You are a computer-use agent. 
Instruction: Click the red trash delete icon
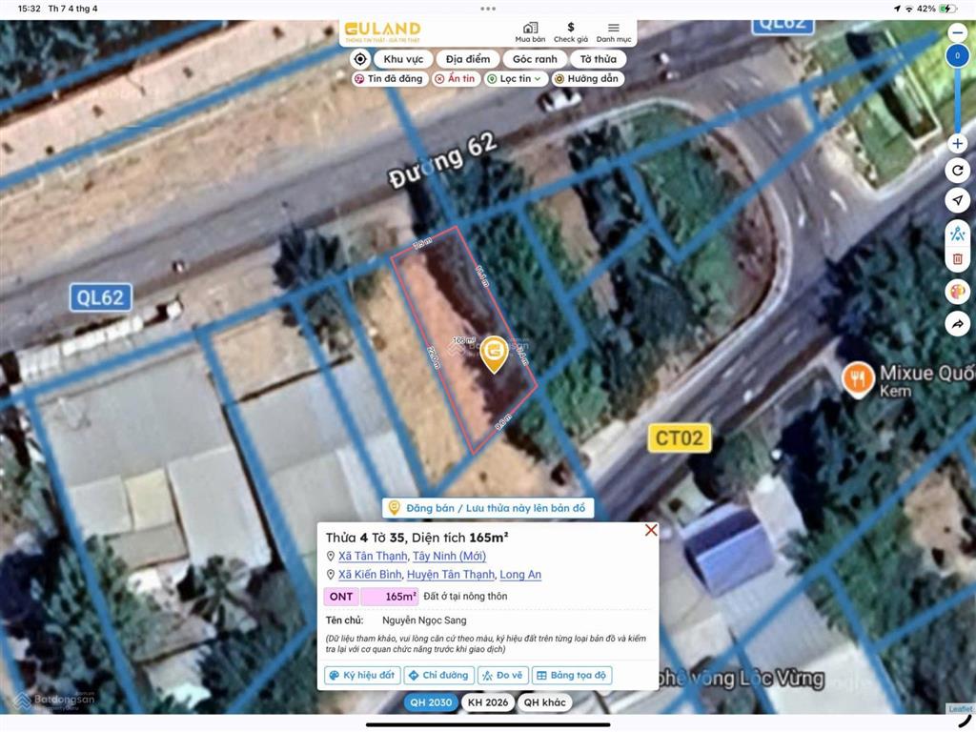tap(957, 258)
